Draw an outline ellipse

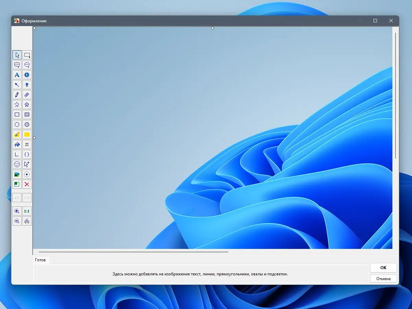pos(17,125)
